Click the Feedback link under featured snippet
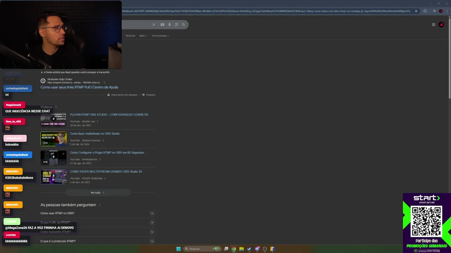Viewport: 451px width, 253px height. coord(149,95)
